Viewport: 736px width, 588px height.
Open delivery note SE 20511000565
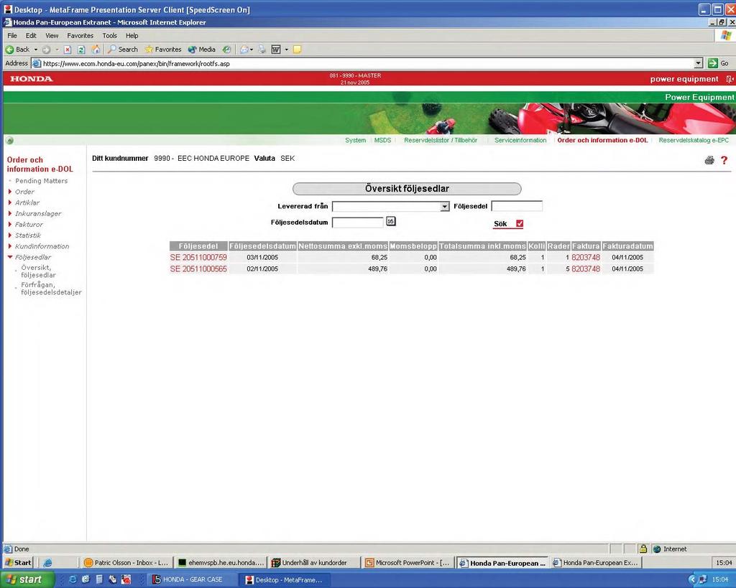click(x=198, y=269)
